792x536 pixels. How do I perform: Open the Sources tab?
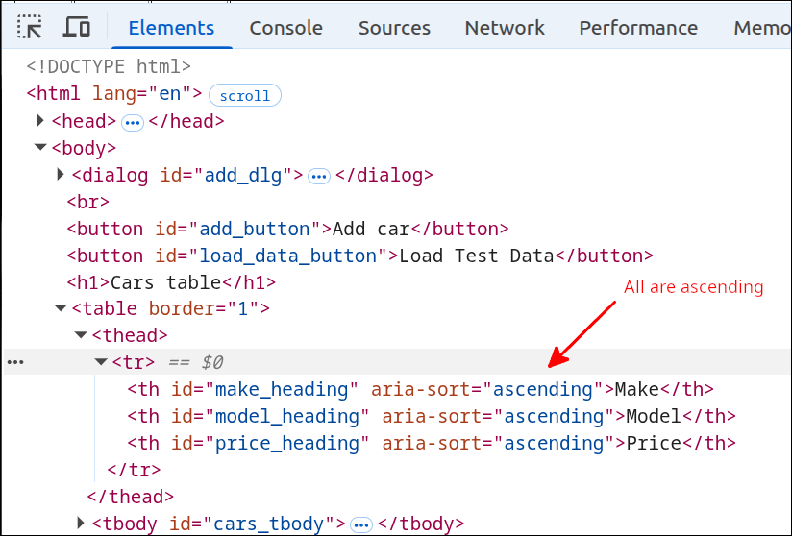tap(394, 28)
